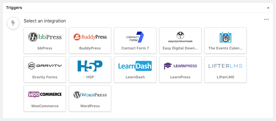Collapse the Triggers panel arrow
276x121 pixels.
[268, 8]
